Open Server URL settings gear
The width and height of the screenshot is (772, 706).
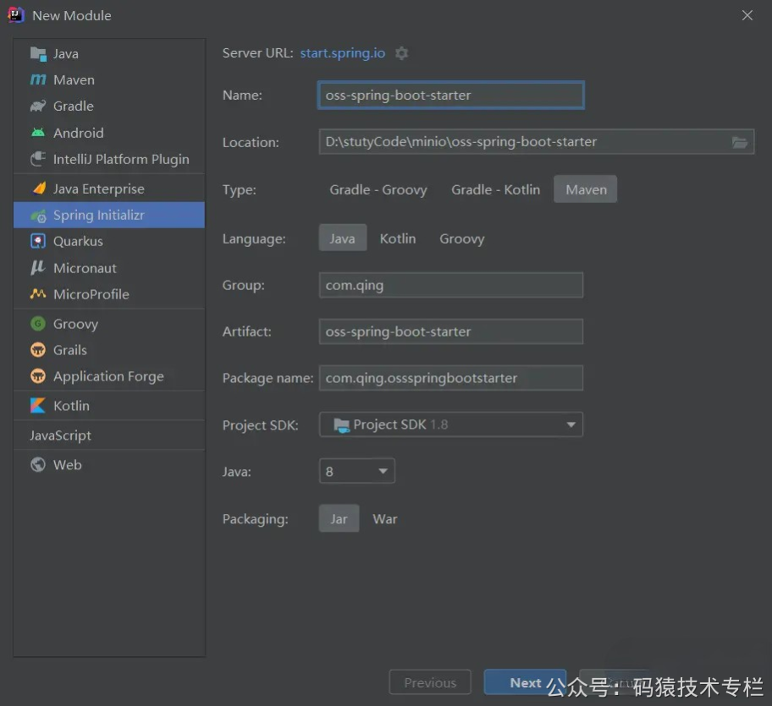pos(402,53)
